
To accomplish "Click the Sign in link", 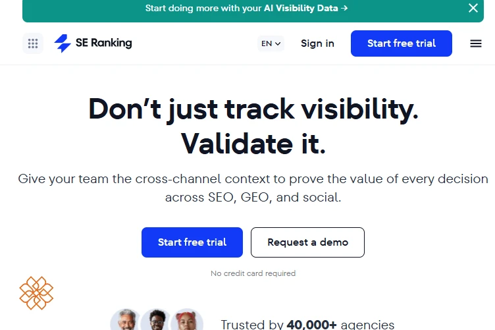I will tap(317, 43).
